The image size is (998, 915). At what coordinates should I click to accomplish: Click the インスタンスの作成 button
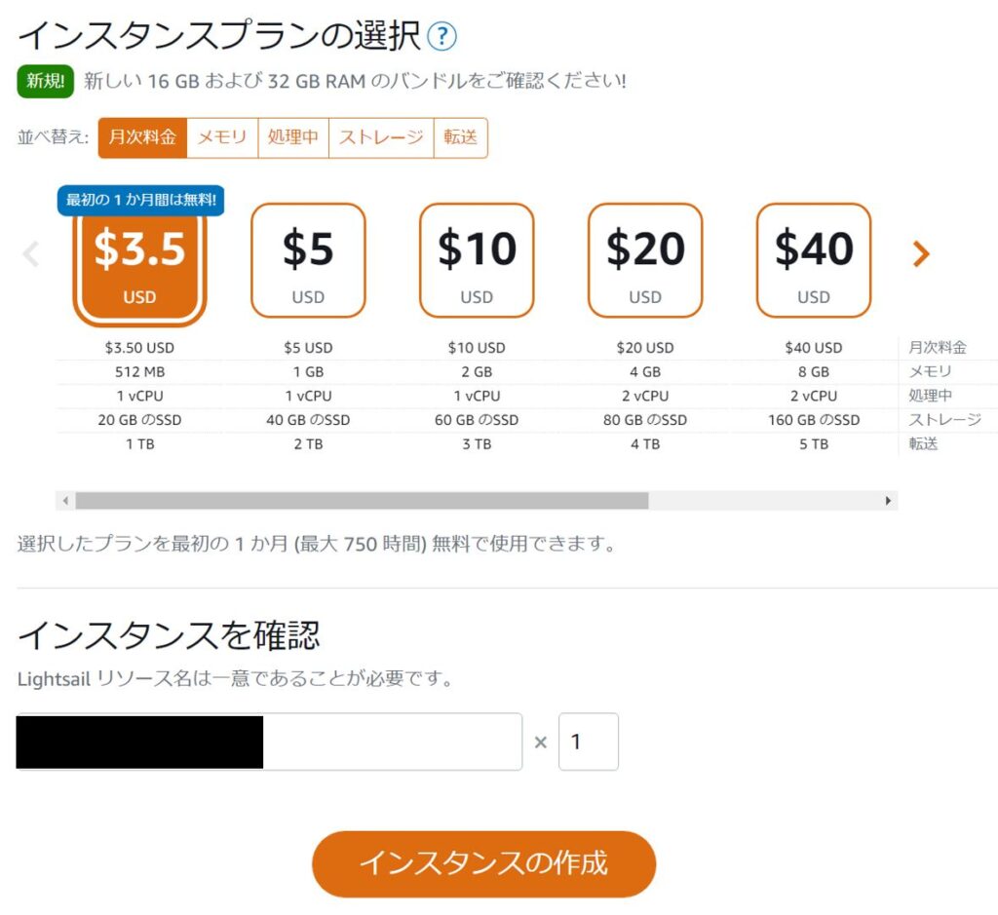[483, 863]
